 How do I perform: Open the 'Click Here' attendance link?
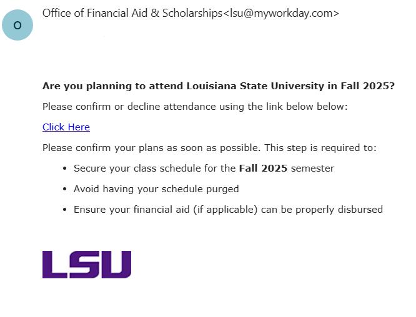click(66, 127)
